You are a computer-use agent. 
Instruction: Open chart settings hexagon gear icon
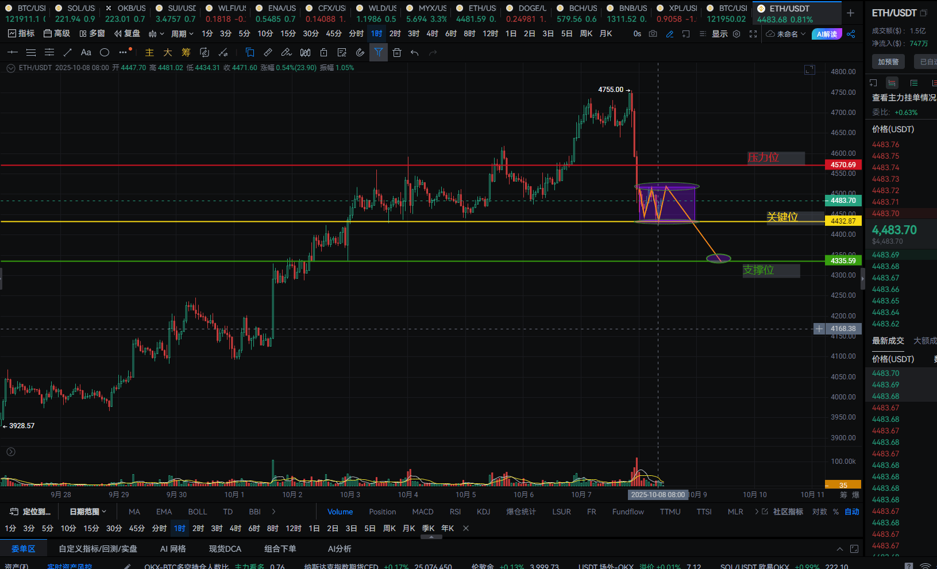click(737, 34)
